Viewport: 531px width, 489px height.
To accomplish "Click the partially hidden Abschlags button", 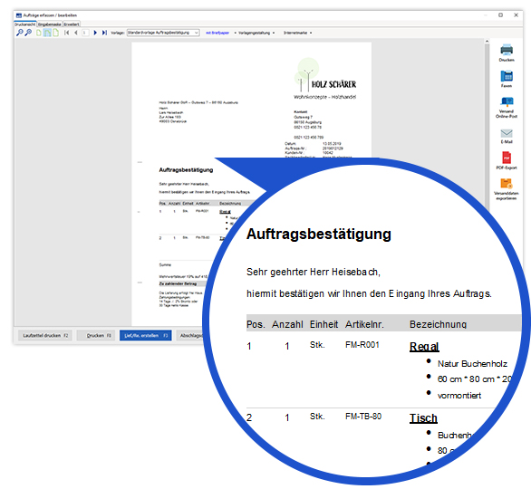I will click(x=190, y=335).
